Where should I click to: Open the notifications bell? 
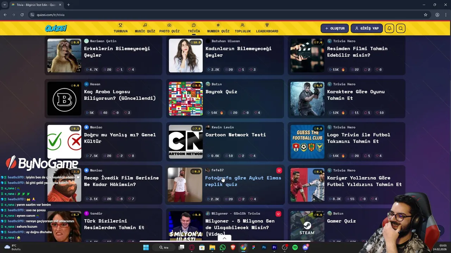click(389, 28)
